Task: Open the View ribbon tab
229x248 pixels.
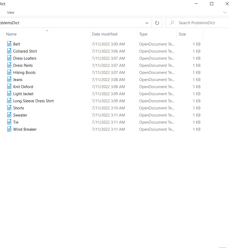Action: (11, 13)
